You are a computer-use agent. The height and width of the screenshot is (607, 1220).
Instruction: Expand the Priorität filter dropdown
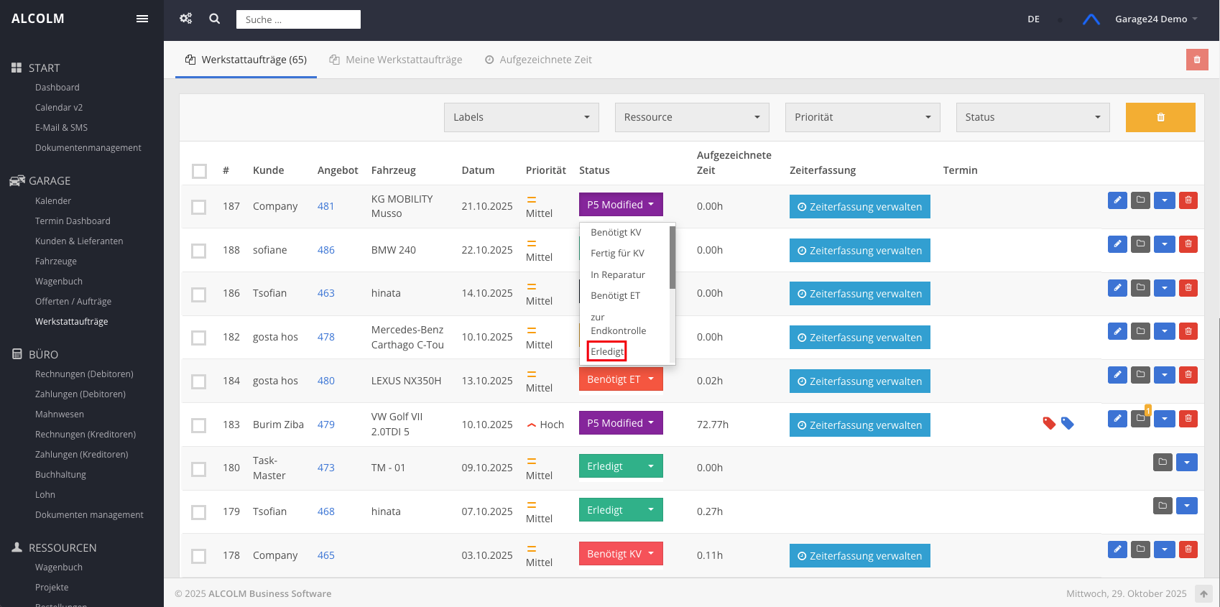862,117
